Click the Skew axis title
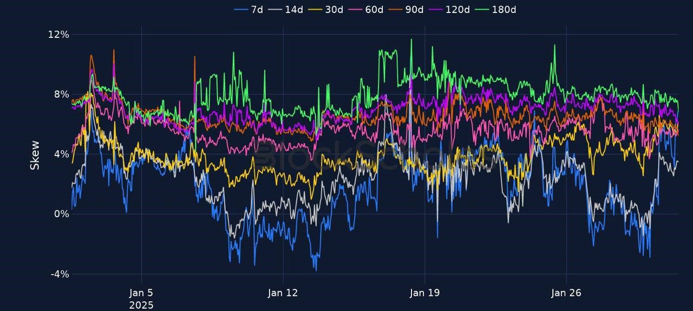This screenshot has height=311, width=693. point(35,155)
